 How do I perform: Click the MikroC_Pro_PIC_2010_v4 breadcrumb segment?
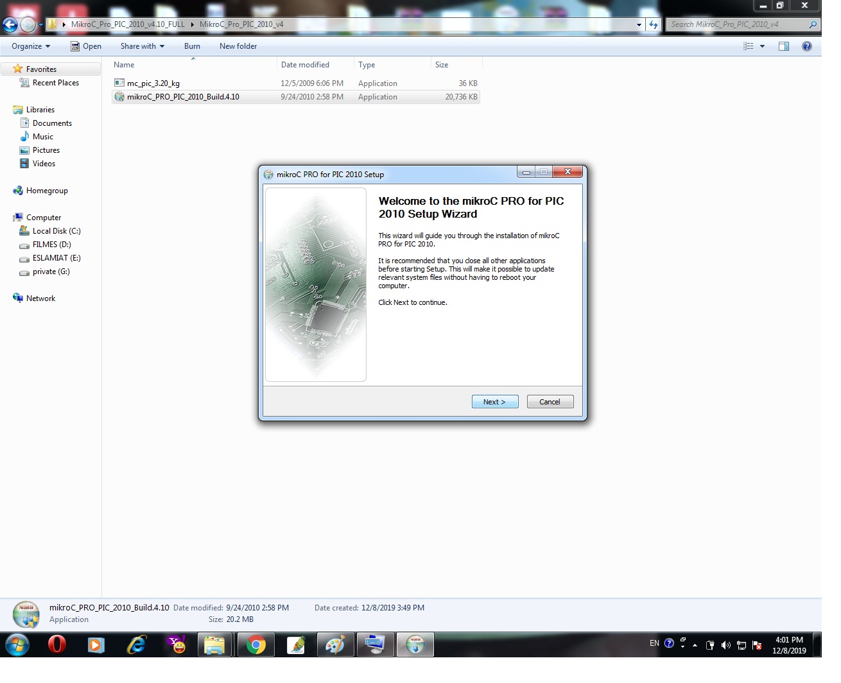[241, 24]
